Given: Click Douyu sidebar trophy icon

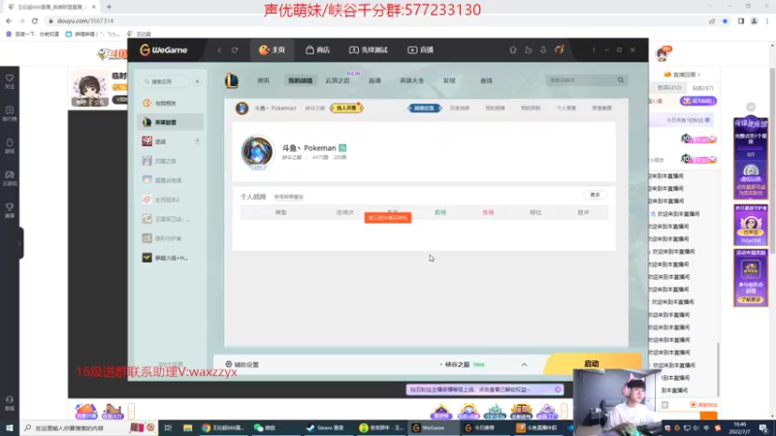Looking at the screenshot, I should 10,210.
